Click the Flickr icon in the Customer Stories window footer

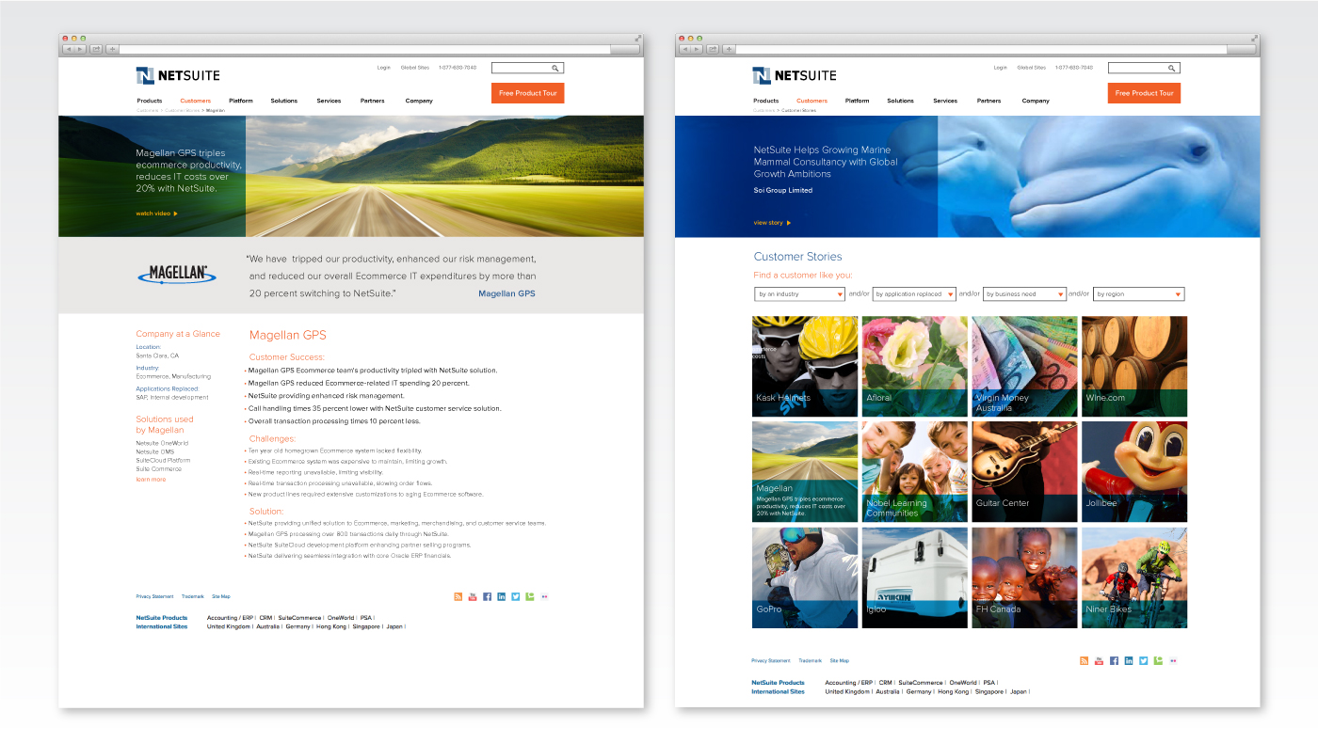(x=1173, y=661)
